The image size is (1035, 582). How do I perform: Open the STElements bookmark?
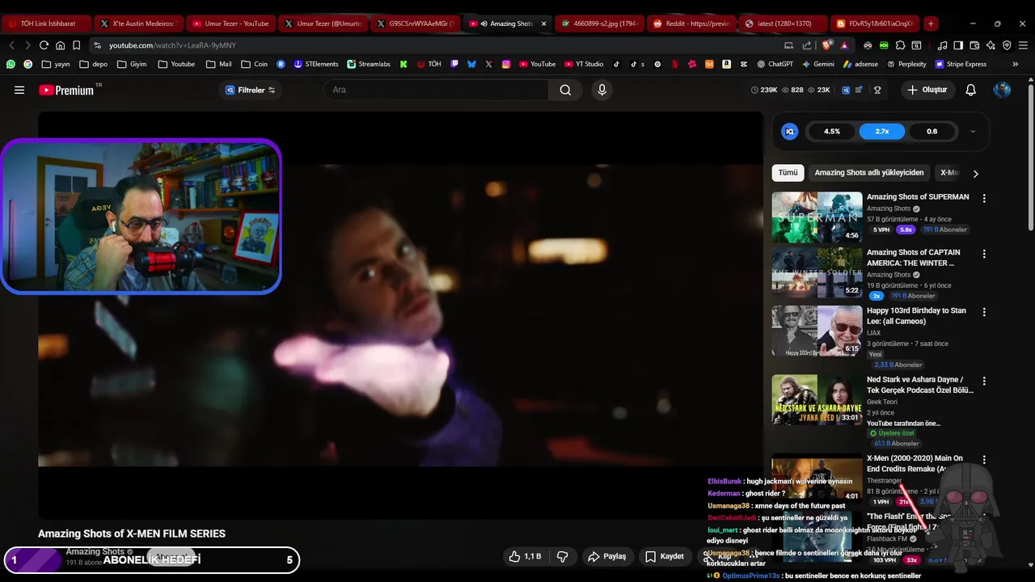[x=316, y=64]
